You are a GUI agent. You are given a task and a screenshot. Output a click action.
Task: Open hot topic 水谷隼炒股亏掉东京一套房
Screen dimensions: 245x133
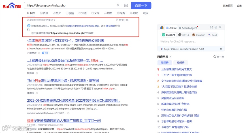coord(176,121)
